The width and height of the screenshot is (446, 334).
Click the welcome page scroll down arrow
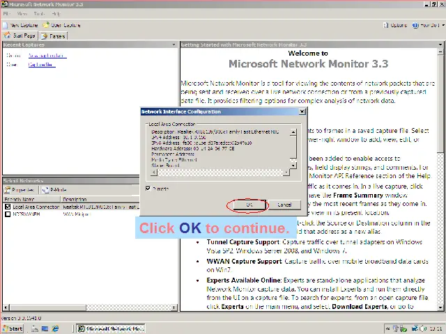[x=440, y=308]
